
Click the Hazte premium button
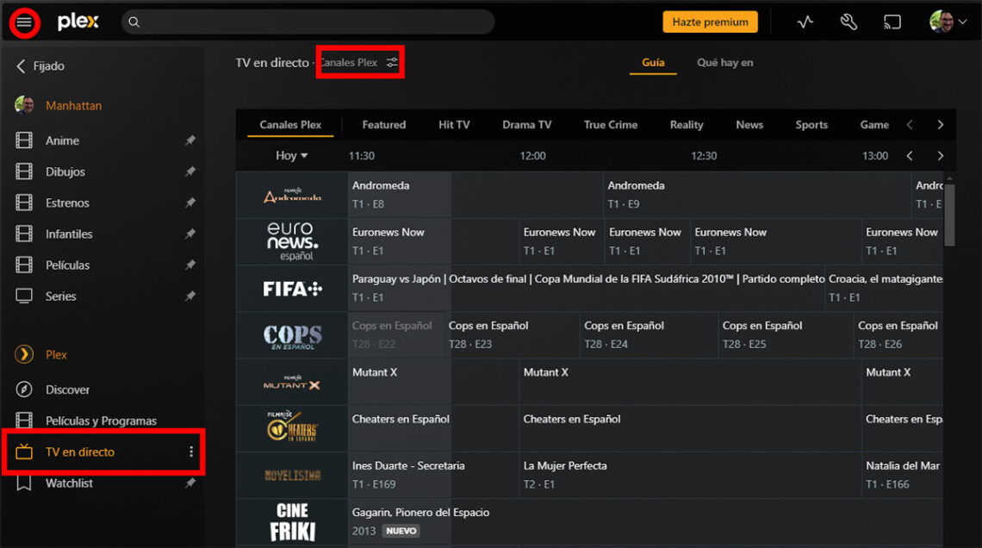[x=710, y=22]
